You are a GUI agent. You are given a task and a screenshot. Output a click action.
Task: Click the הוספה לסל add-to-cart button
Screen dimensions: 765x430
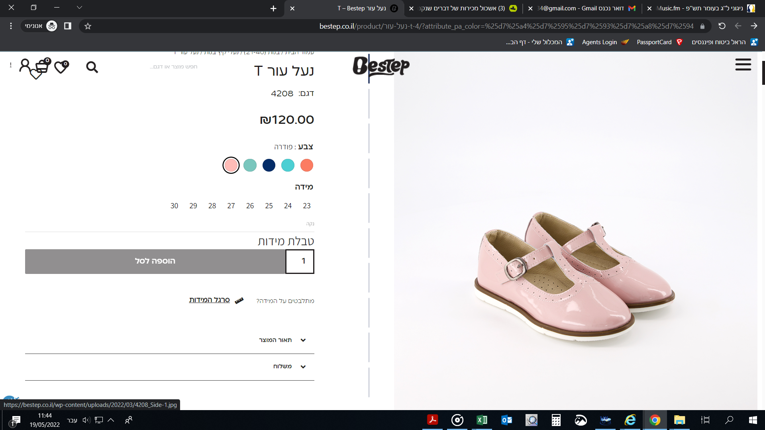155,261
